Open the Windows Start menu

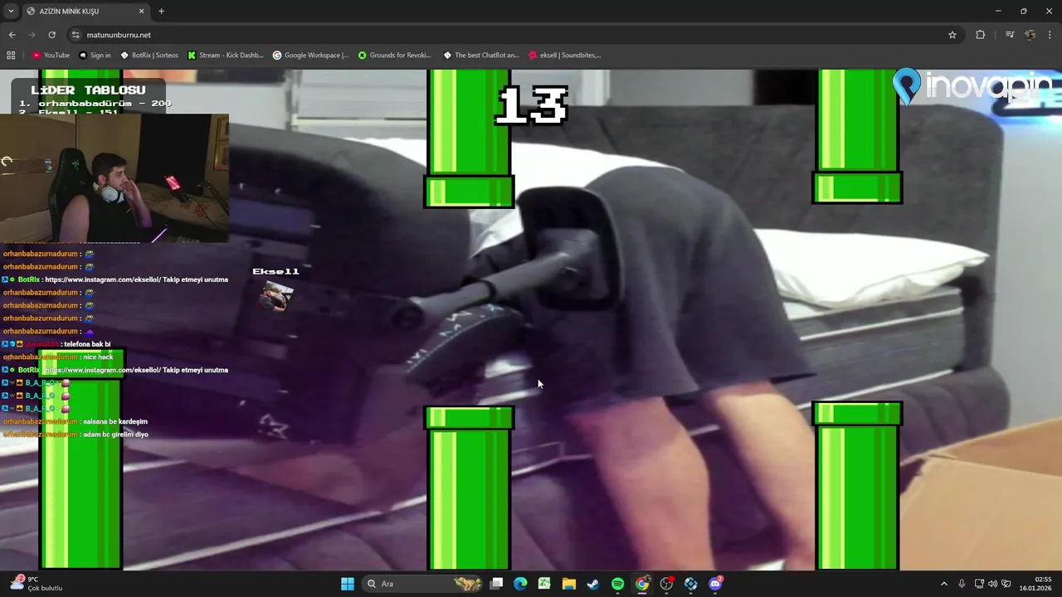click(348, 584)
